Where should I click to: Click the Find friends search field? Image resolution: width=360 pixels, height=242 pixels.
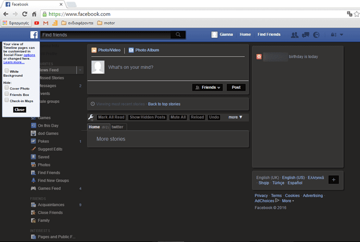[105, 35]
